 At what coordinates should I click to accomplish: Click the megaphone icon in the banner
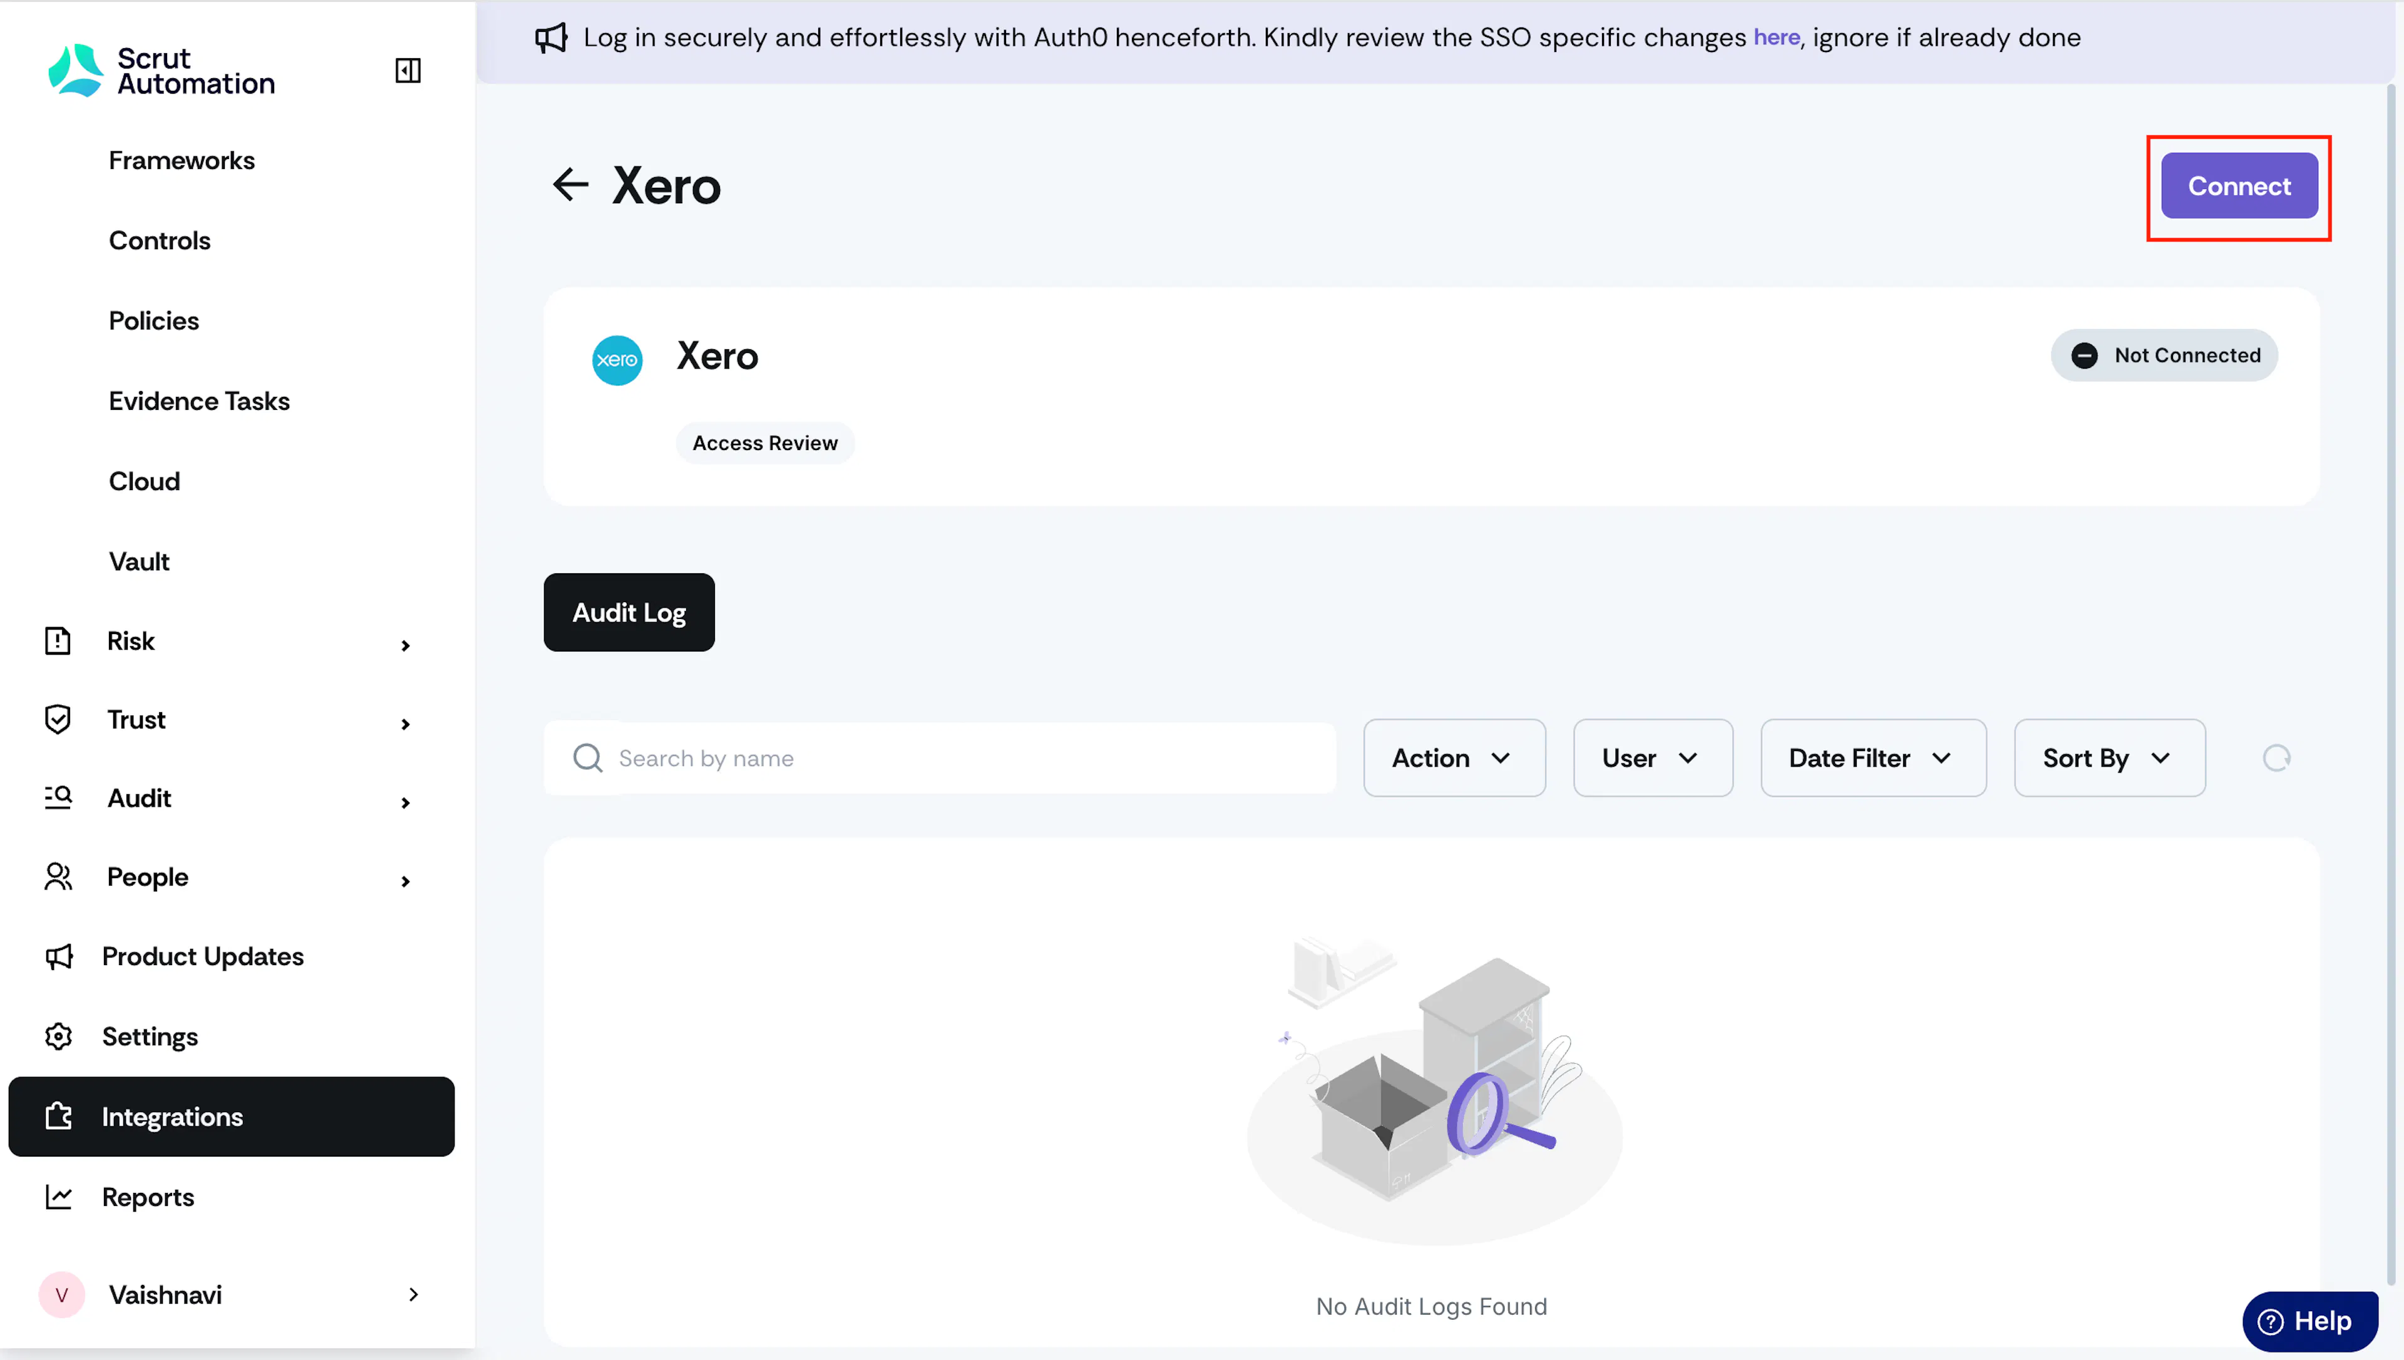point(552,38)
